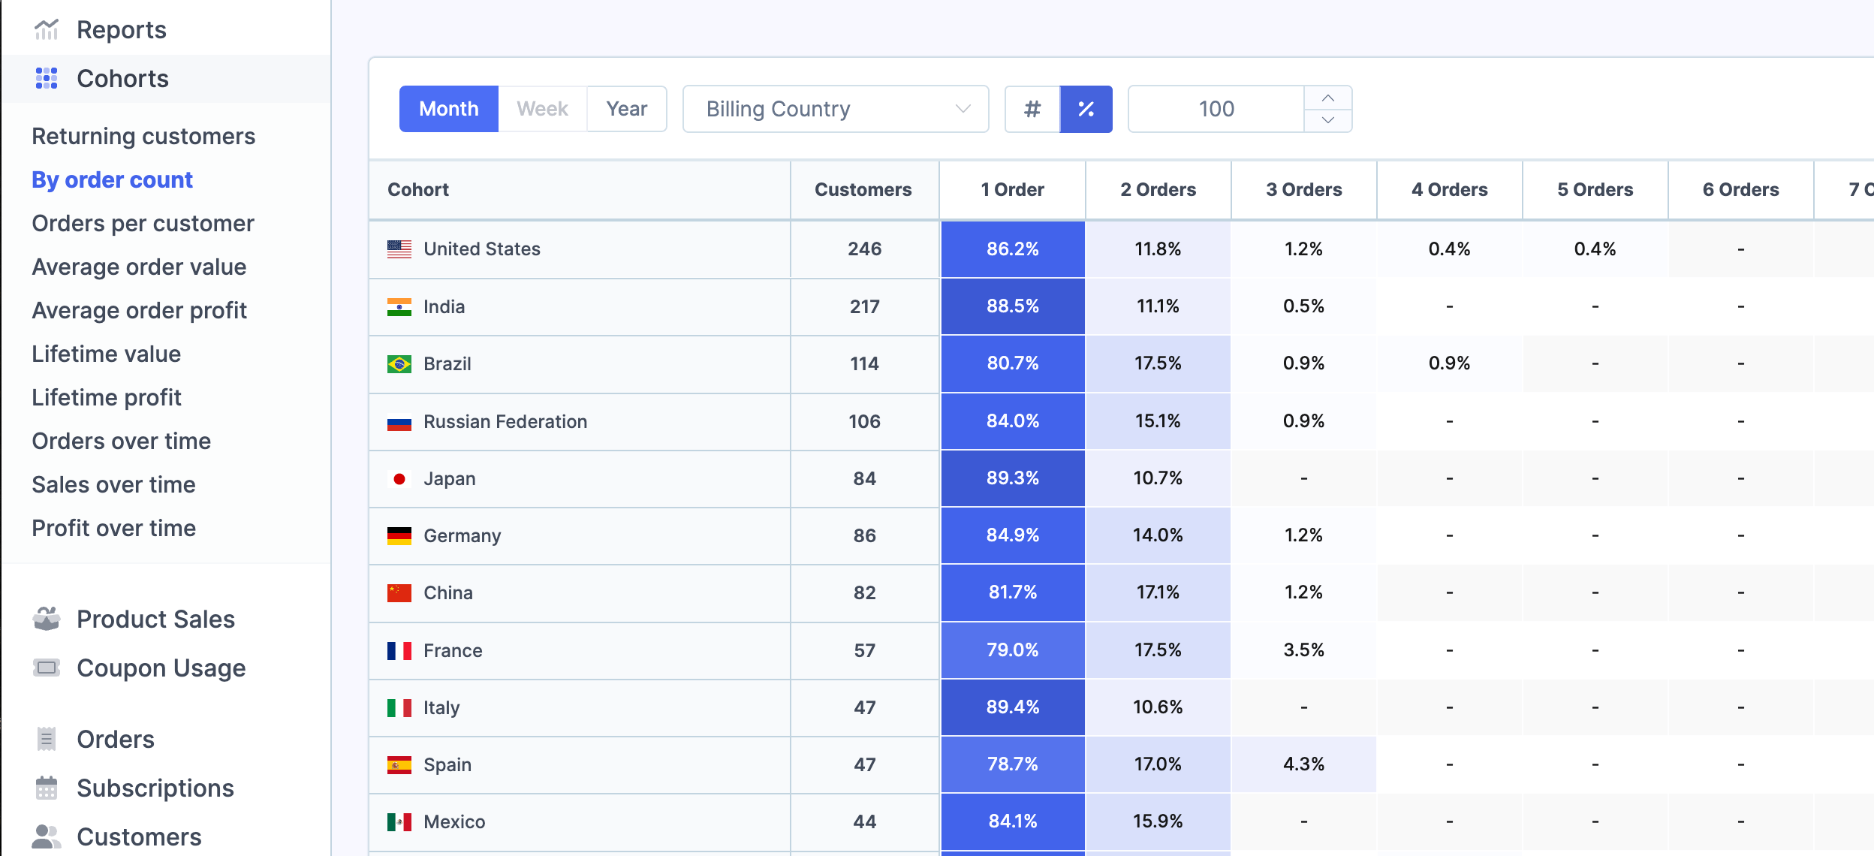Viewport: 1874px width, 856px height.
Task: Click the Subscriptions calendar icon
Action: (47, 788)
